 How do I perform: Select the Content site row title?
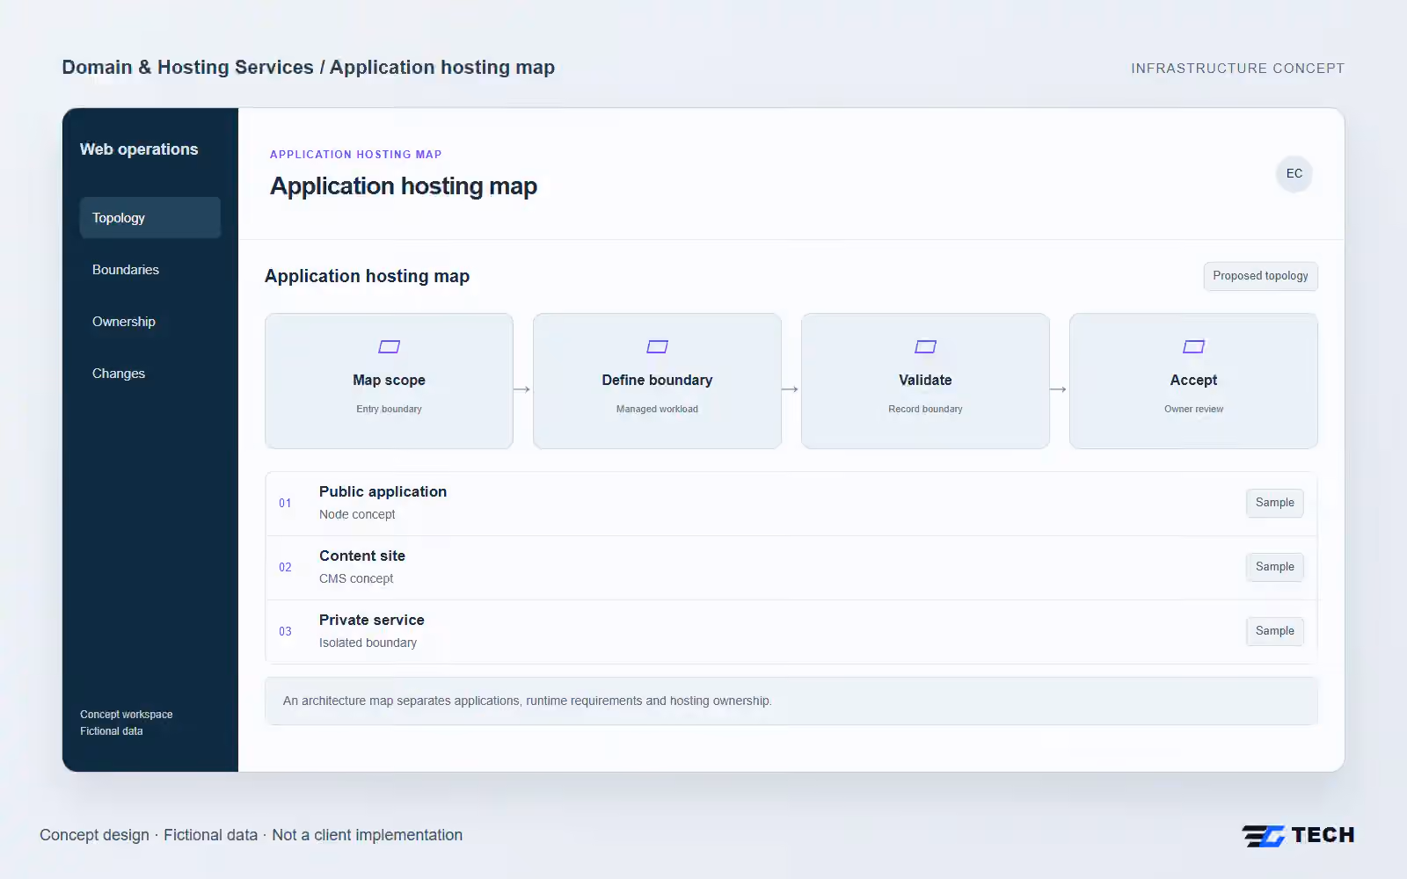point(362,556)
